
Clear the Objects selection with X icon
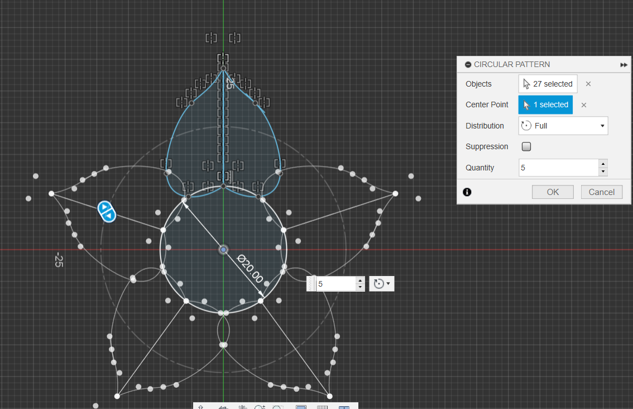588,84
